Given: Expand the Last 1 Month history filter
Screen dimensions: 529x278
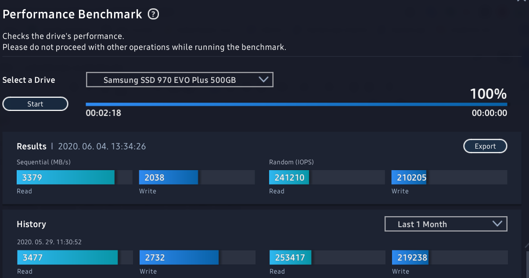Looking at the screenshot, I should tap(446, 224).
